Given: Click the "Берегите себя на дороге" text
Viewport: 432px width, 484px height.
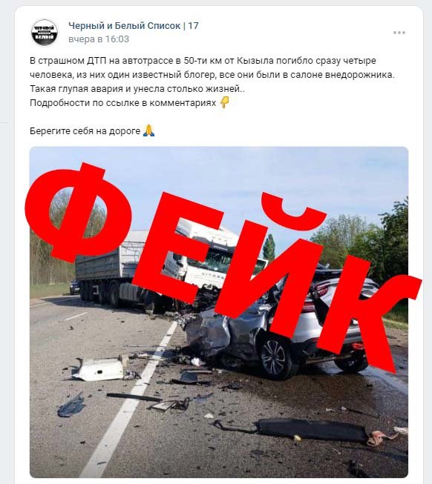Looking at the screenshot, I should [85, 131].
